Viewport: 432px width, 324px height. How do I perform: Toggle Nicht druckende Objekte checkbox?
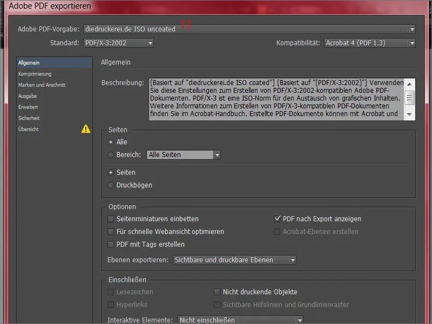217,292
